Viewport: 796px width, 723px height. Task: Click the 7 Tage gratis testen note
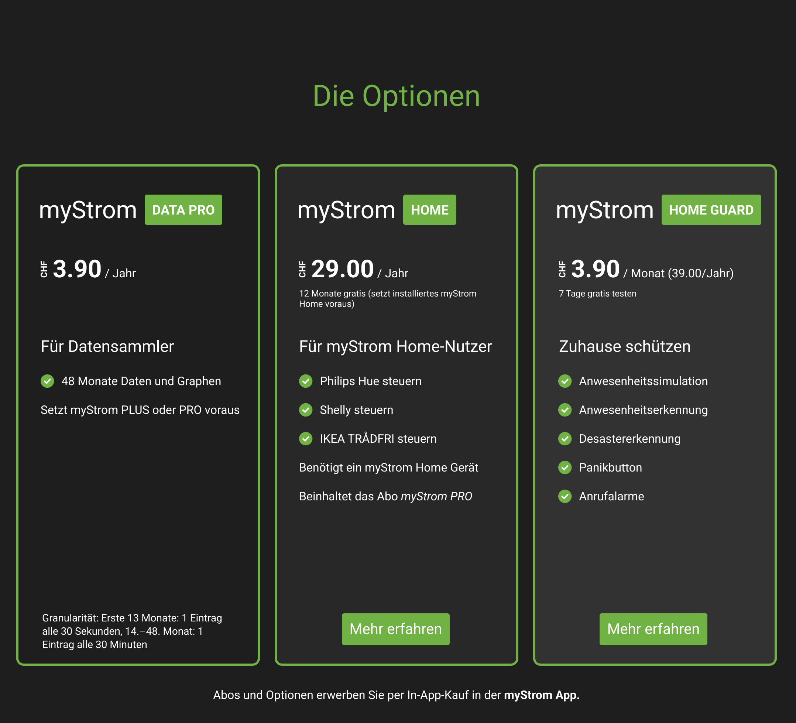coord(597,294)
